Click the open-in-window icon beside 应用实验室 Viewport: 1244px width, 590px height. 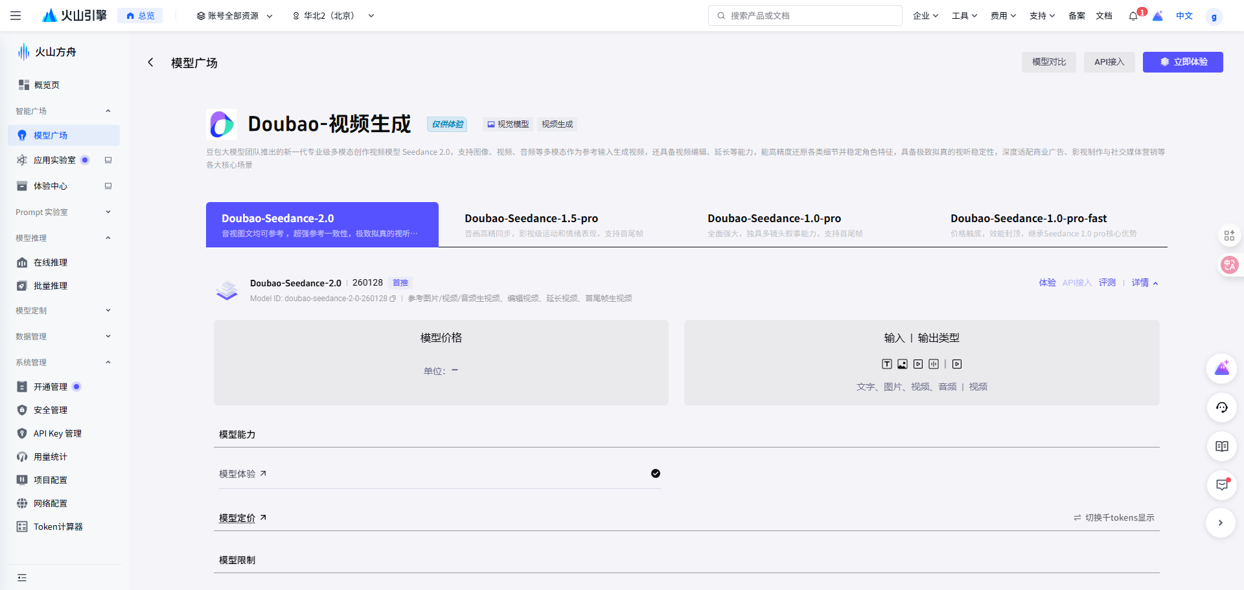pos(108,160)
